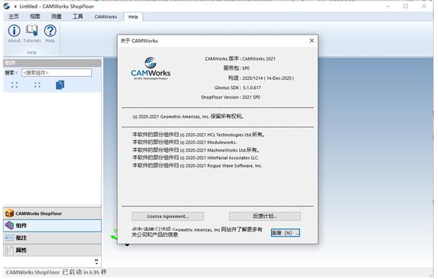Open the Tutorials book icon
Viewport: 438px width, 279px height.
32,30
